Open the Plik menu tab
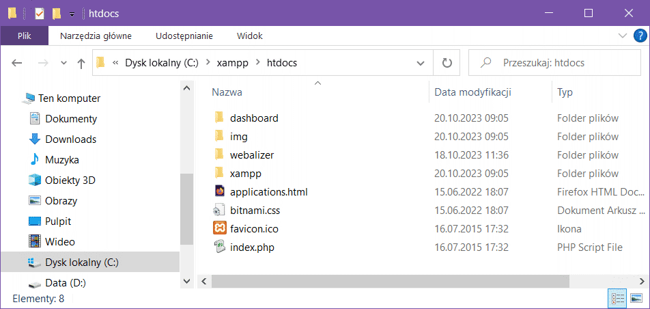Screen dimensions: 650x309 pyautogui.click(x=24, y=36)
